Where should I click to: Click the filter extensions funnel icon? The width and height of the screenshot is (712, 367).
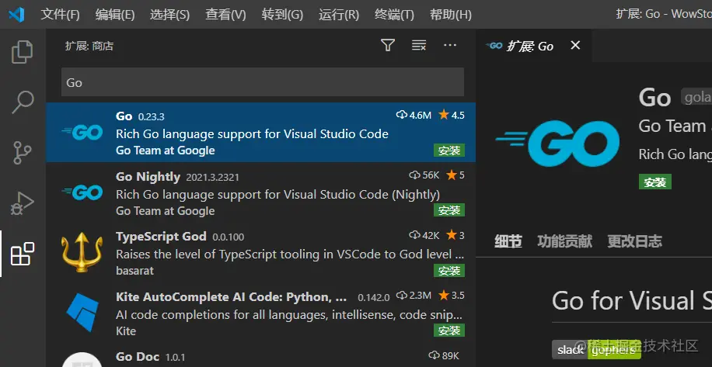pyautogui.click(x=388, y=46)
